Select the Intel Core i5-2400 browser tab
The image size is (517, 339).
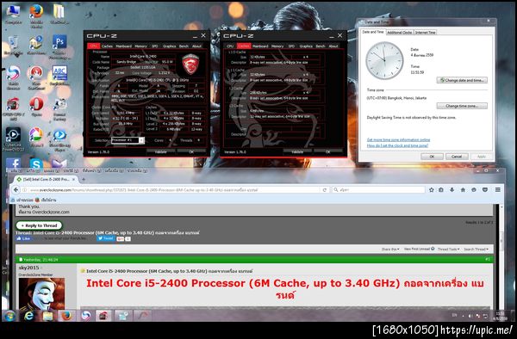pos(46,179)
